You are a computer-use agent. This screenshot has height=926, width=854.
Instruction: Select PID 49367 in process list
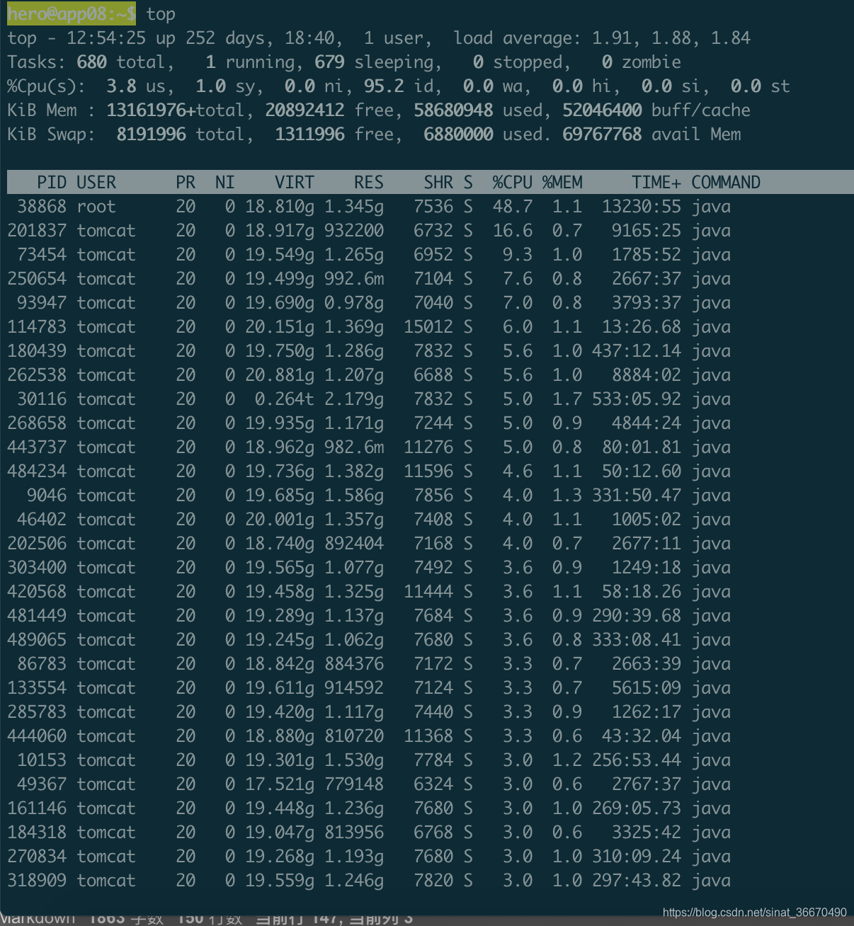(42, 784)
